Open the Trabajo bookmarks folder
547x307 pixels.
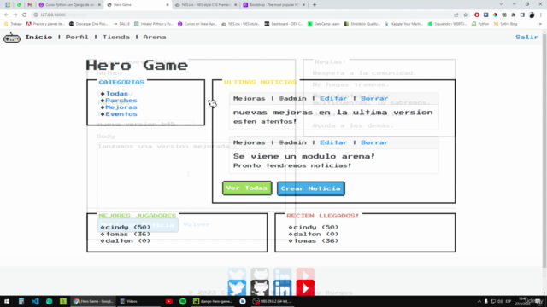[x=13, y=24]
